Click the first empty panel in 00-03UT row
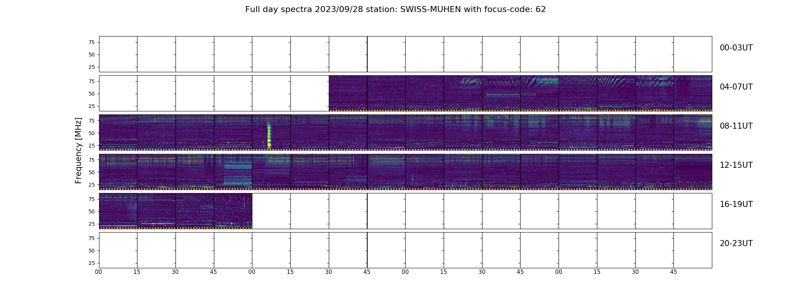Viewport: 791px width, 301px height. pos(118,54)
